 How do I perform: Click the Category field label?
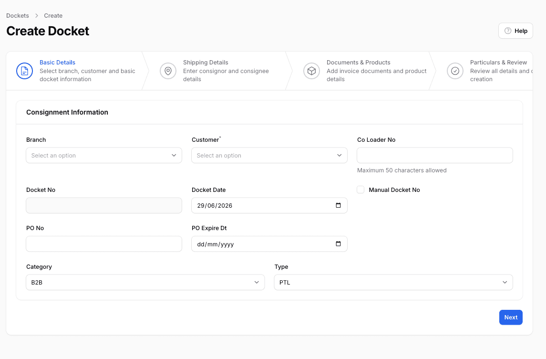[39, 267]
